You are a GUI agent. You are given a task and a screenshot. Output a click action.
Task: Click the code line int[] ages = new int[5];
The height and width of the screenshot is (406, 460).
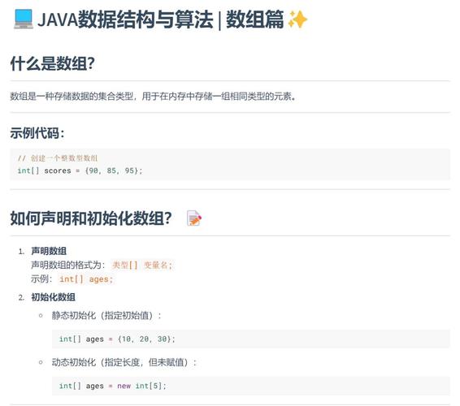pyautogui.click(x=113, y=386)
